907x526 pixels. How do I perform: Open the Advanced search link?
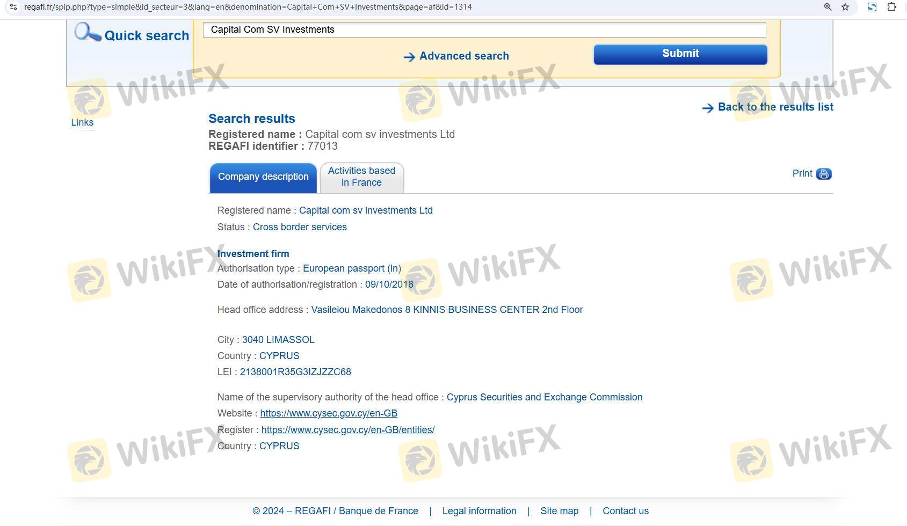pos(464,56)
